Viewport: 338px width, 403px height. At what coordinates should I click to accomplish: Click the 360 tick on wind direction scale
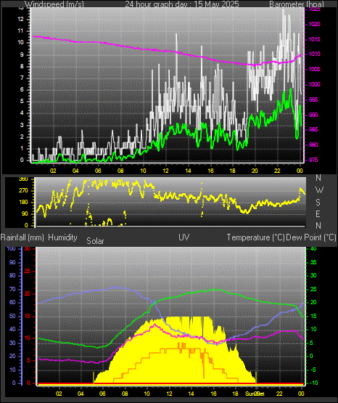(23, 179)
